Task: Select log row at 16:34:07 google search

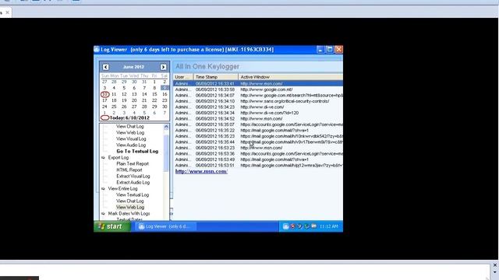Action: [x=258, y=95]
